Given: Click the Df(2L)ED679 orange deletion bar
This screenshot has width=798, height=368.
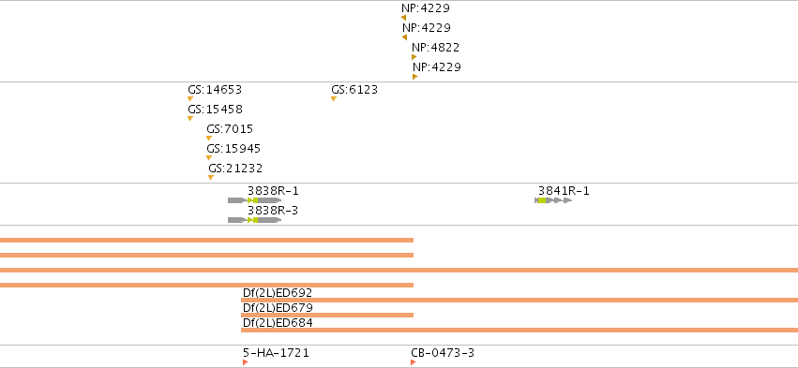Looking at the screenshot, I should tap(327, 316).
